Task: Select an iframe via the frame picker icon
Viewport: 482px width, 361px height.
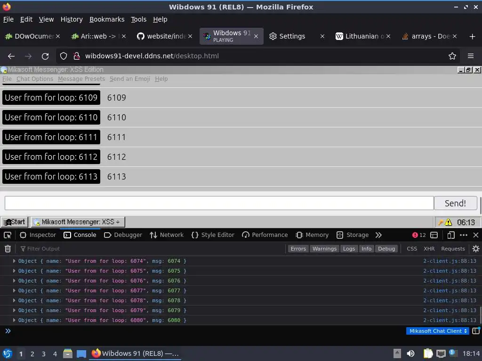Action: 434,235
